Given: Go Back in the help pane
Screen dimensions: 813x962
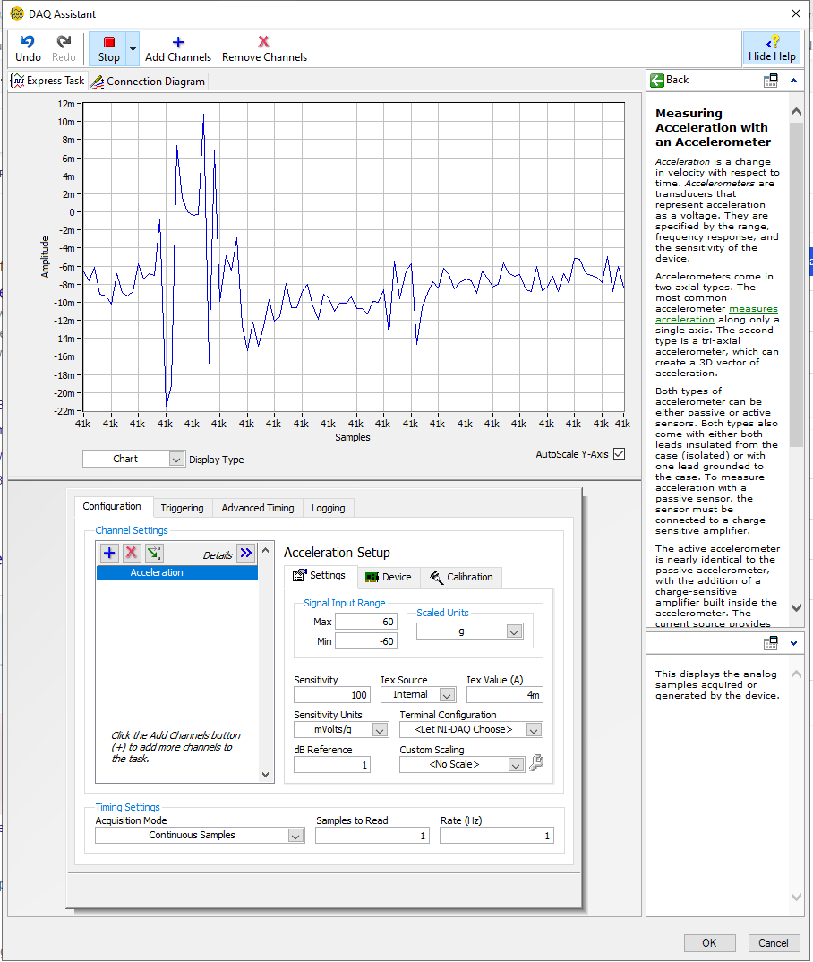Looking at the screenshot, I should [x=670, y=80].
